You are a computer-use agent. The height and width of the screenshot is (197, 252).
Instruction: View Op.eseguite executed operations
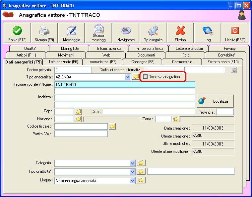[153, 33]
